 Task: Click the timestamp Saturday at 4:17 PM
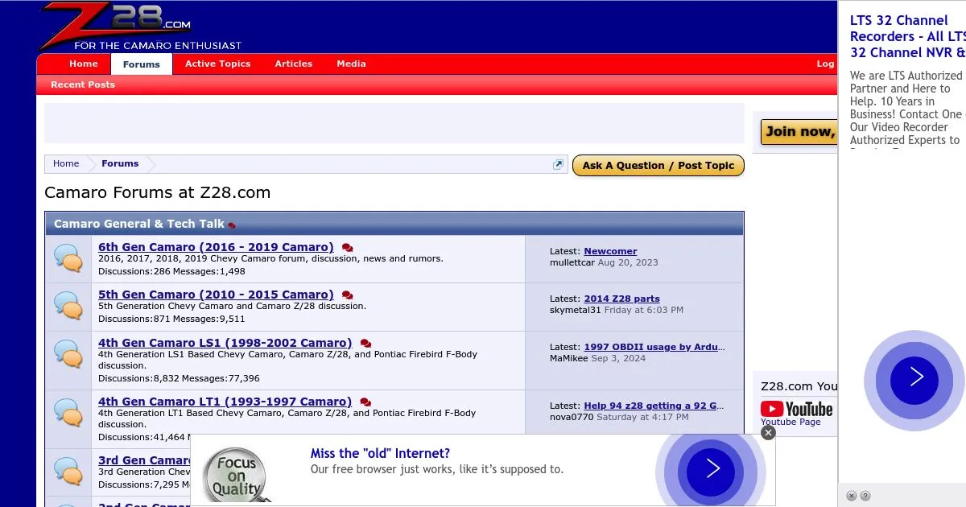642,417
